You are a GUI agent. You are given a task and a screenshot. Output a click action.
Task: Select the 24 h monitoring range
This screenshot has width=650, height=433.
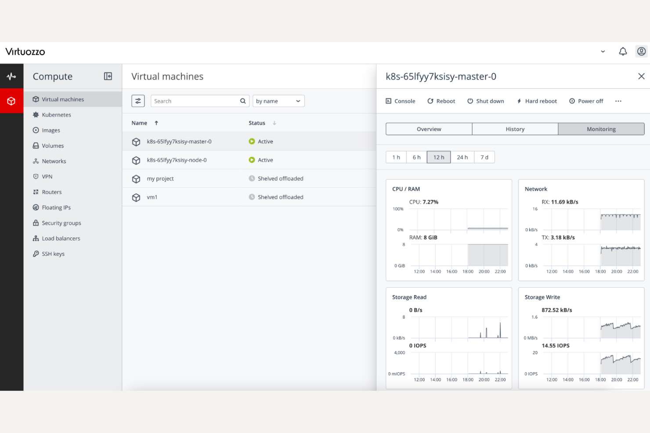click(462, 157)
